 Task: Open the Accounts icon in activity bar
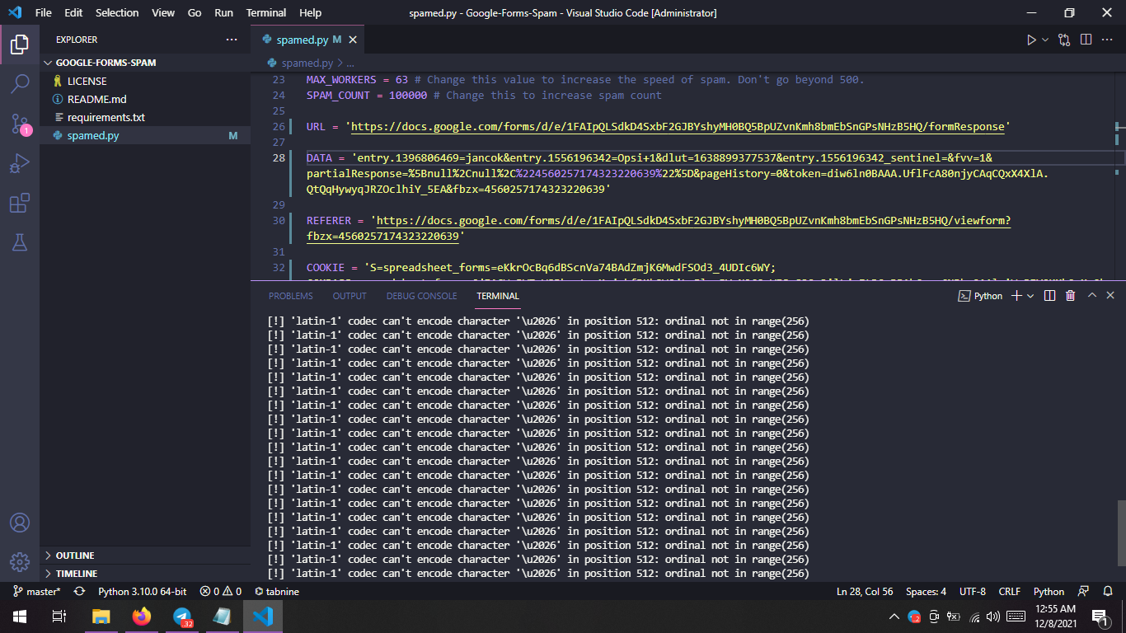pos(20,522)
